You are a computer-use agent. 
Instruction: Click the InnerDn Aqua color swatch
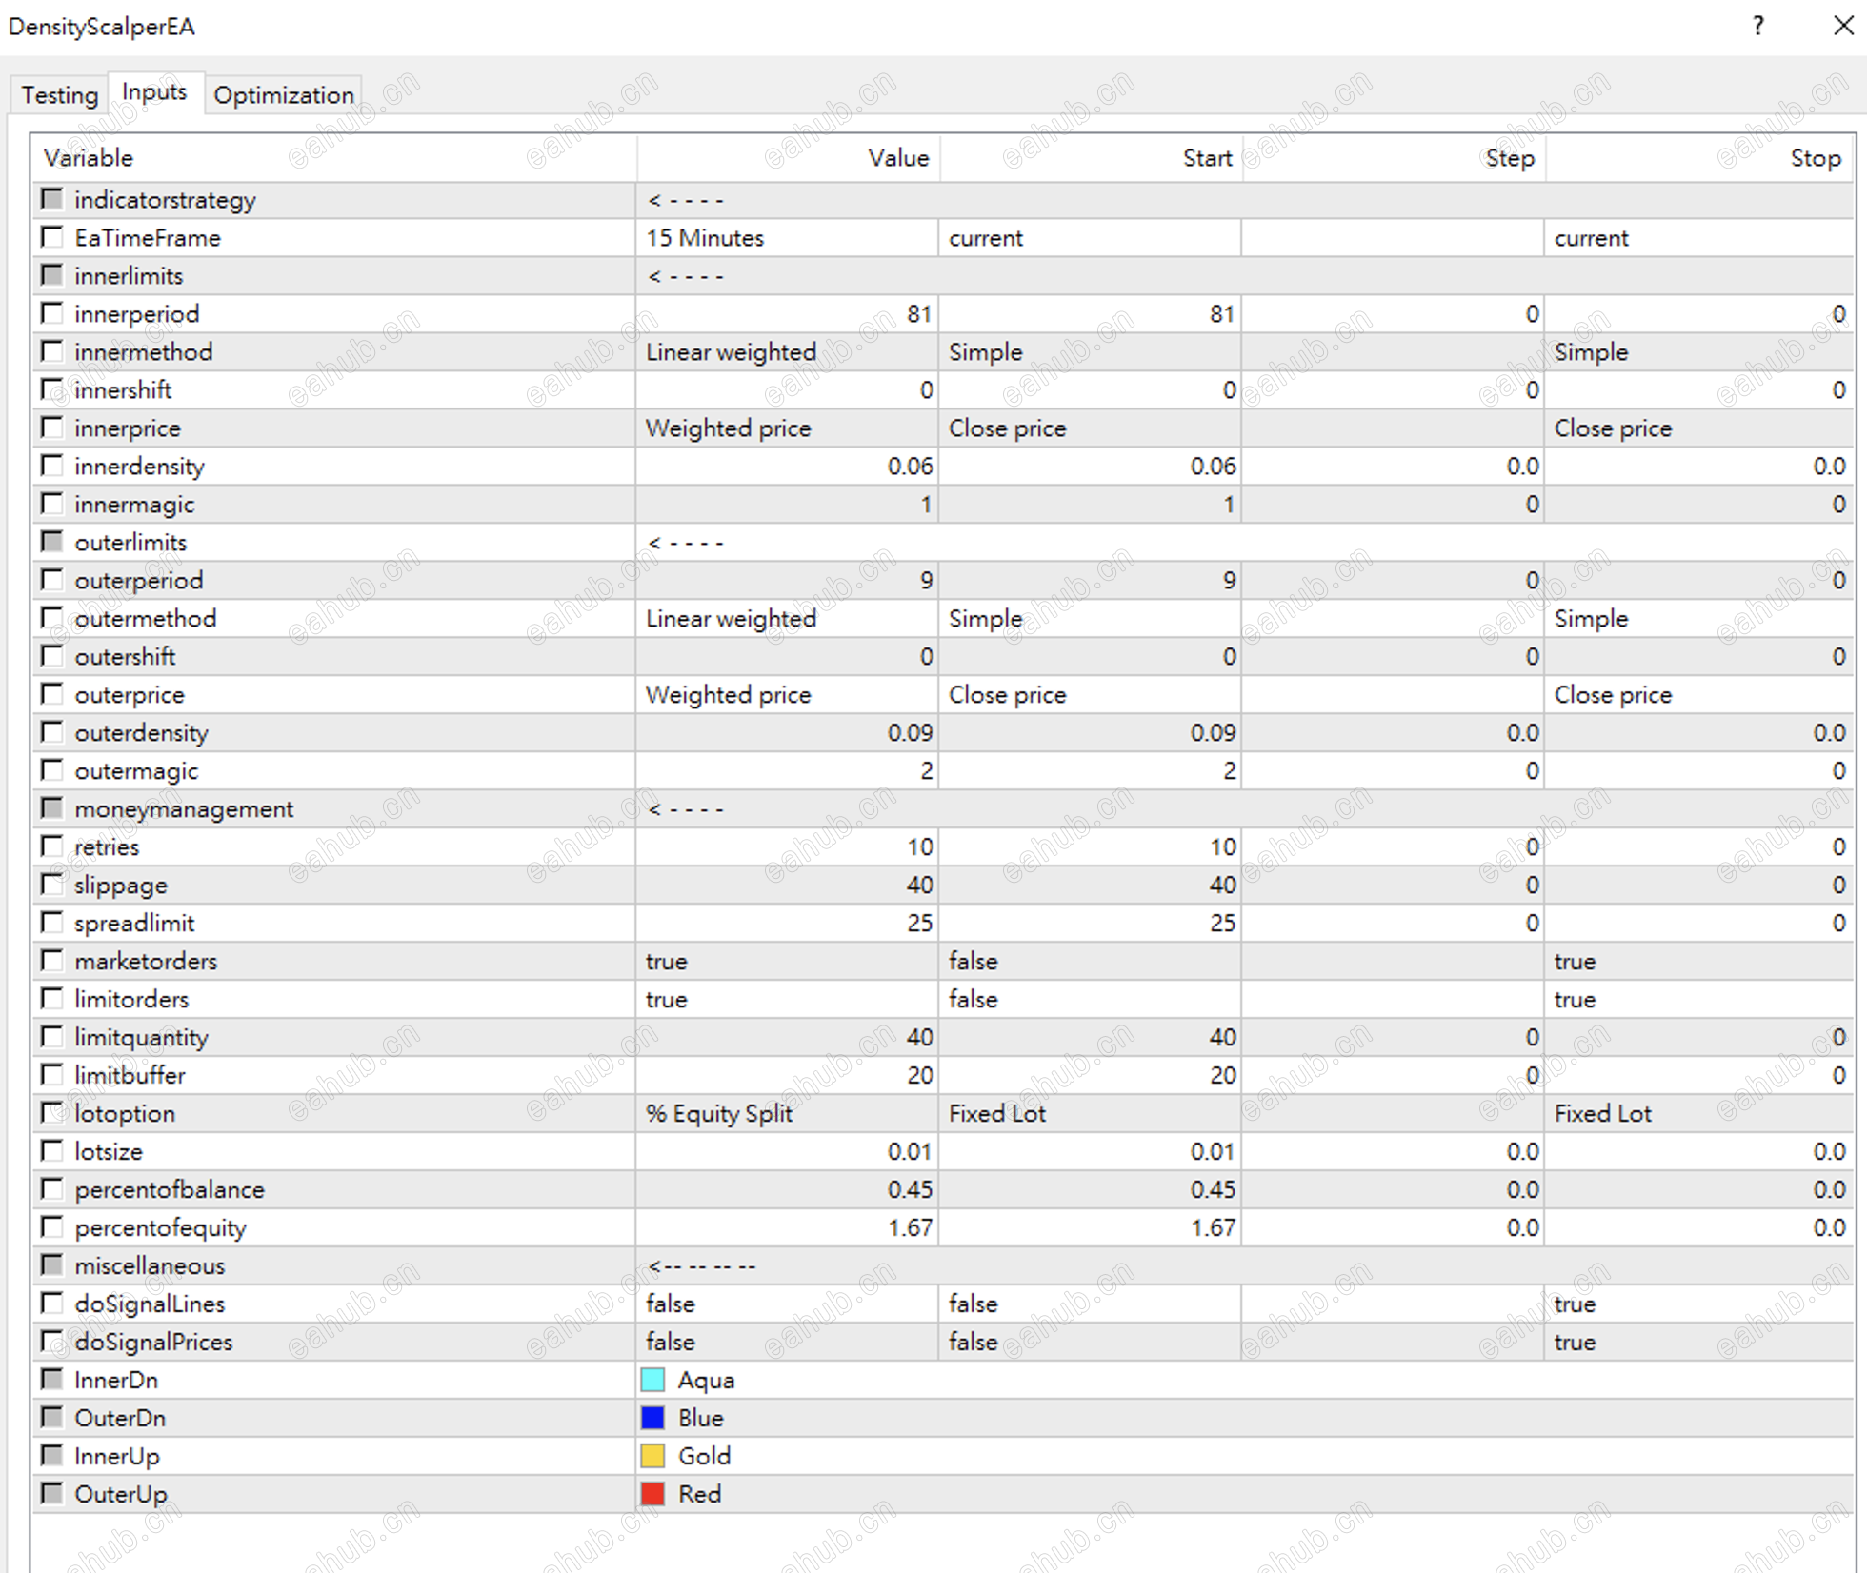click(653, 1379)
